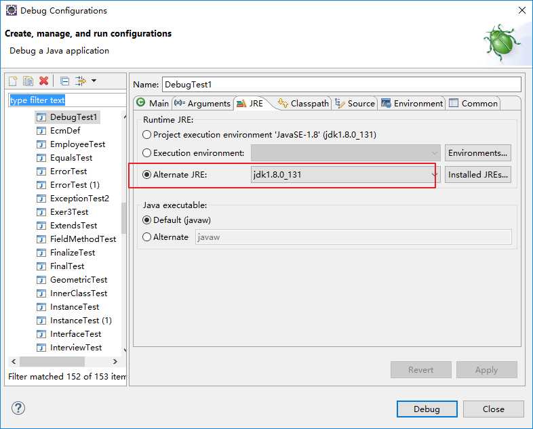
Task: Click the Name input field
Action: pos(341,85)
